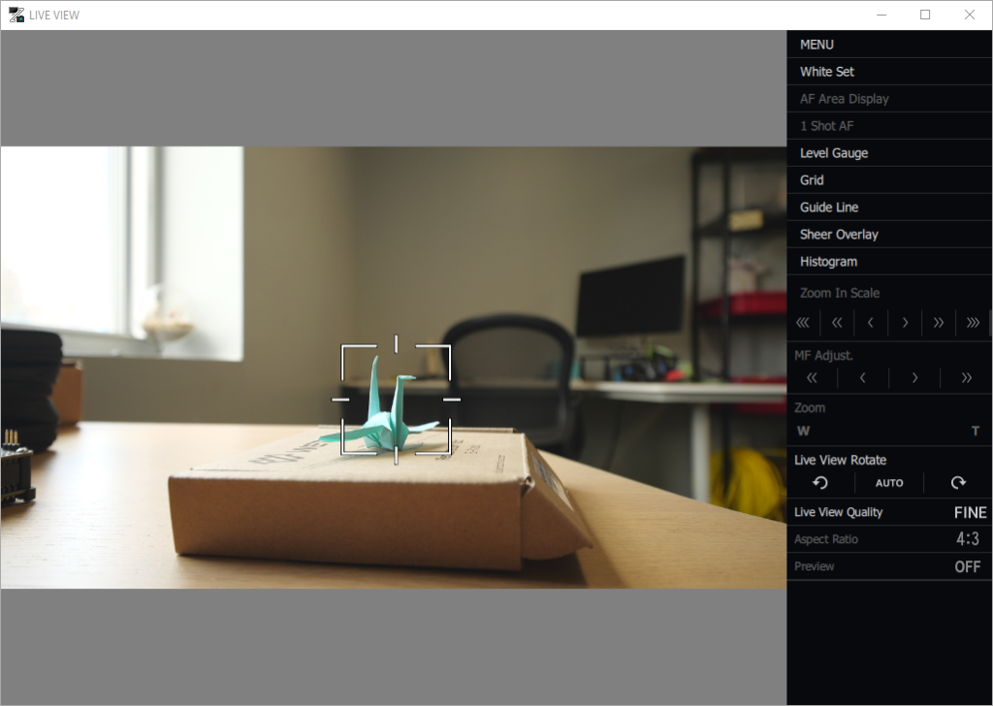Rotate live view counterclockwise
This screenshot has width=993, height=706.
tap(819, 482)
